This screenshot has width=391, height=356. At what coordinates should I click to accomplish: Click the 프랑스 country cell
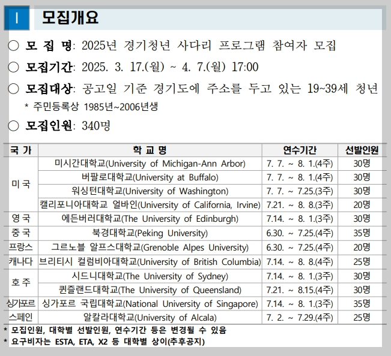pyautogui.click(x=20, y=248)
